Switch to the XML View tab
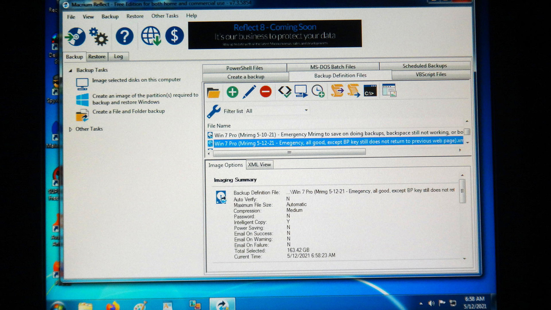The width and height of the screenshot is (551, 310). [x=260, y=164]
